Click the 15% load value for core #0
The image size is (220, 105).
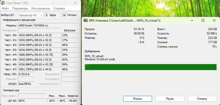[69, 35]
